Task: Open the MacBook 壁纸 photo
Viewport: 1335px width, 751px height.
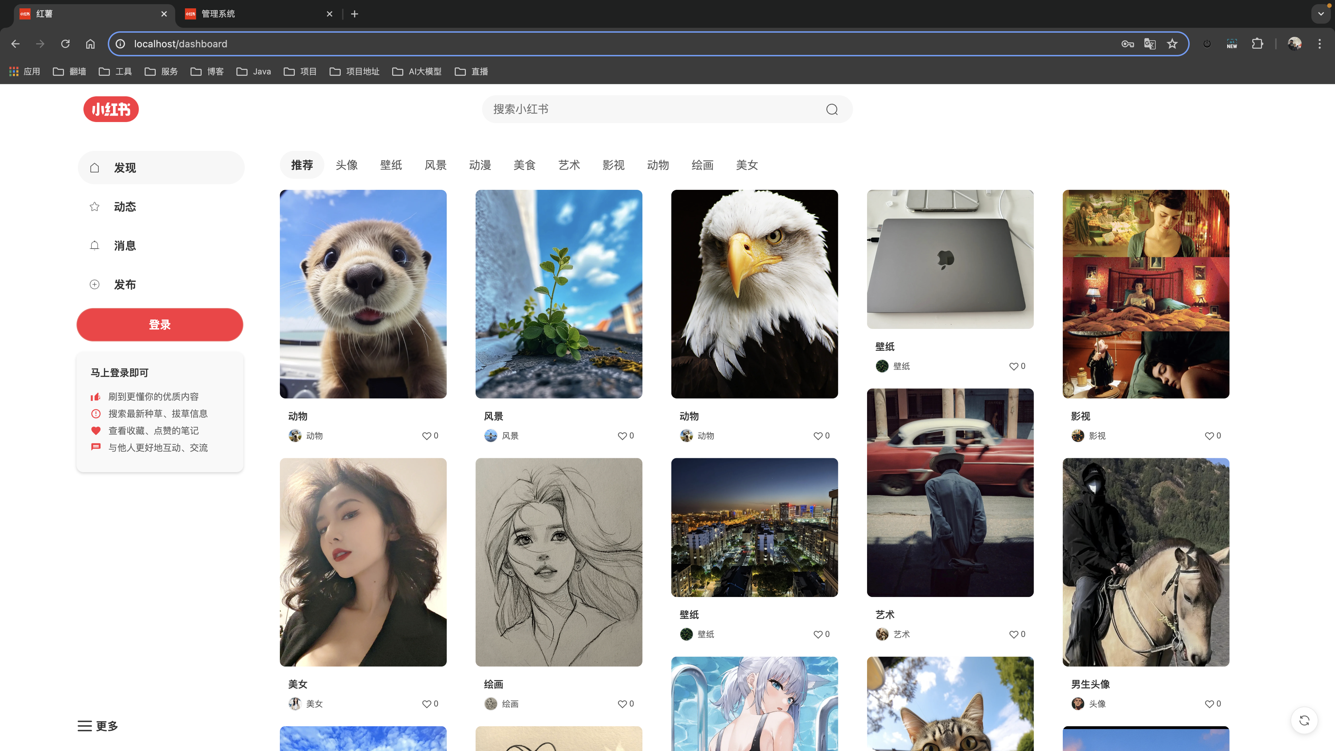Action: (x=950, y=259)
